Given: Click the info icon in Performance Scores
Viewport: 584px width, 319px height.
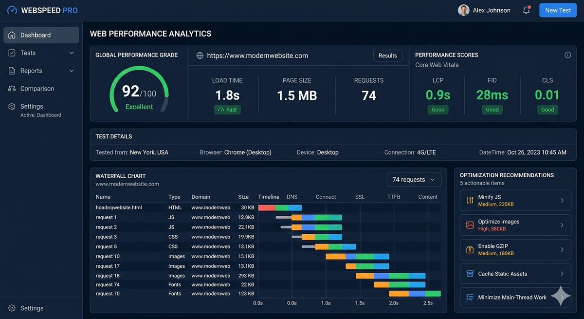Looking at the screenshot, I should [567, 55].
